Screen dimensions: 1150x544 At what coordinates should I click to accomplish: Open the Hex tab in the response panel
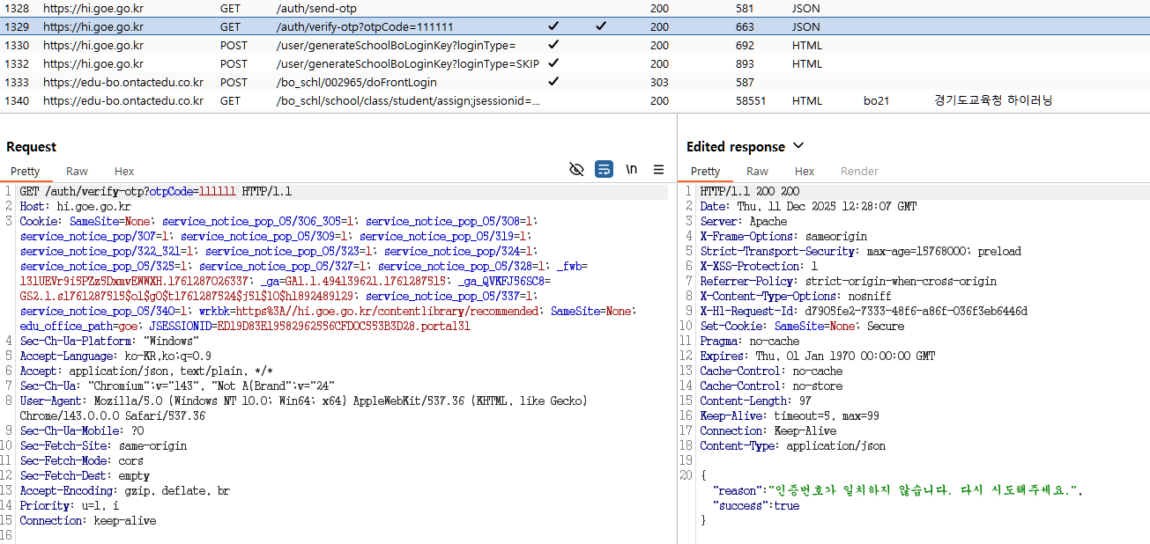(805, 172)
